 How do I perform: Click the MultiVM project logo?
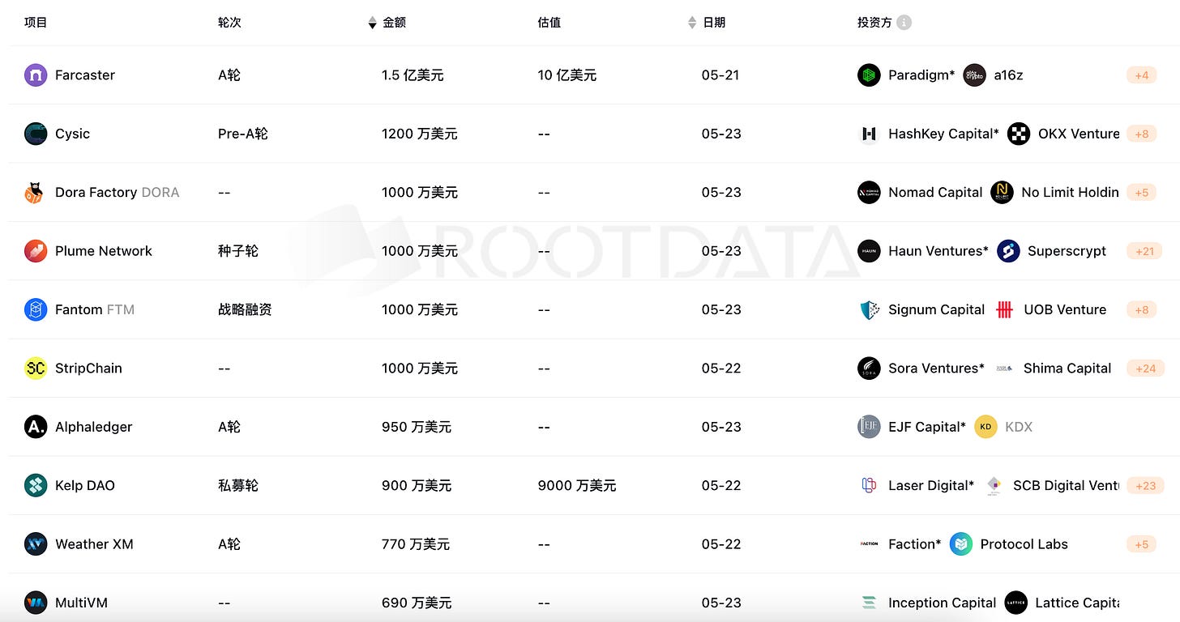pos(36,603)
